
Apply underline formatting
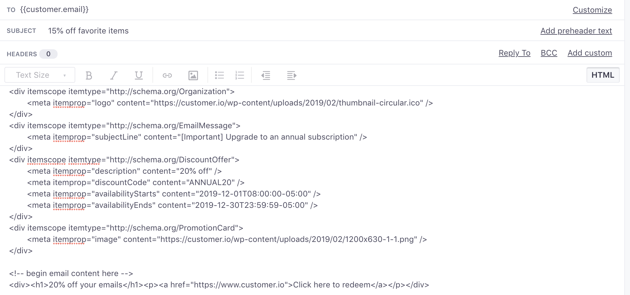[139, 75]
